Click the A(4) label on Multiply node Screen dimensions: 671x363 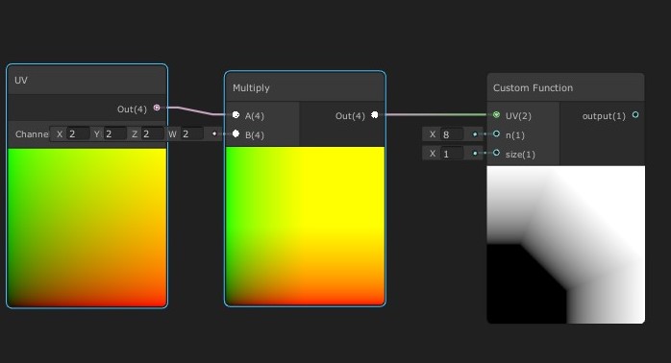pyautogui.click(x=255, y=116)
